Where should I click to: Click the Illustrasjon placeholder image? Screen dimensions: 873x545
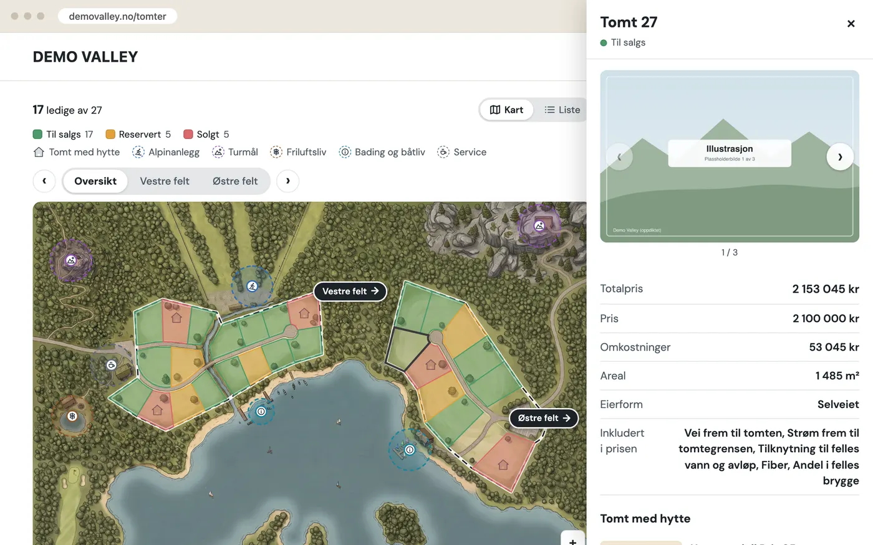point(730,156)
